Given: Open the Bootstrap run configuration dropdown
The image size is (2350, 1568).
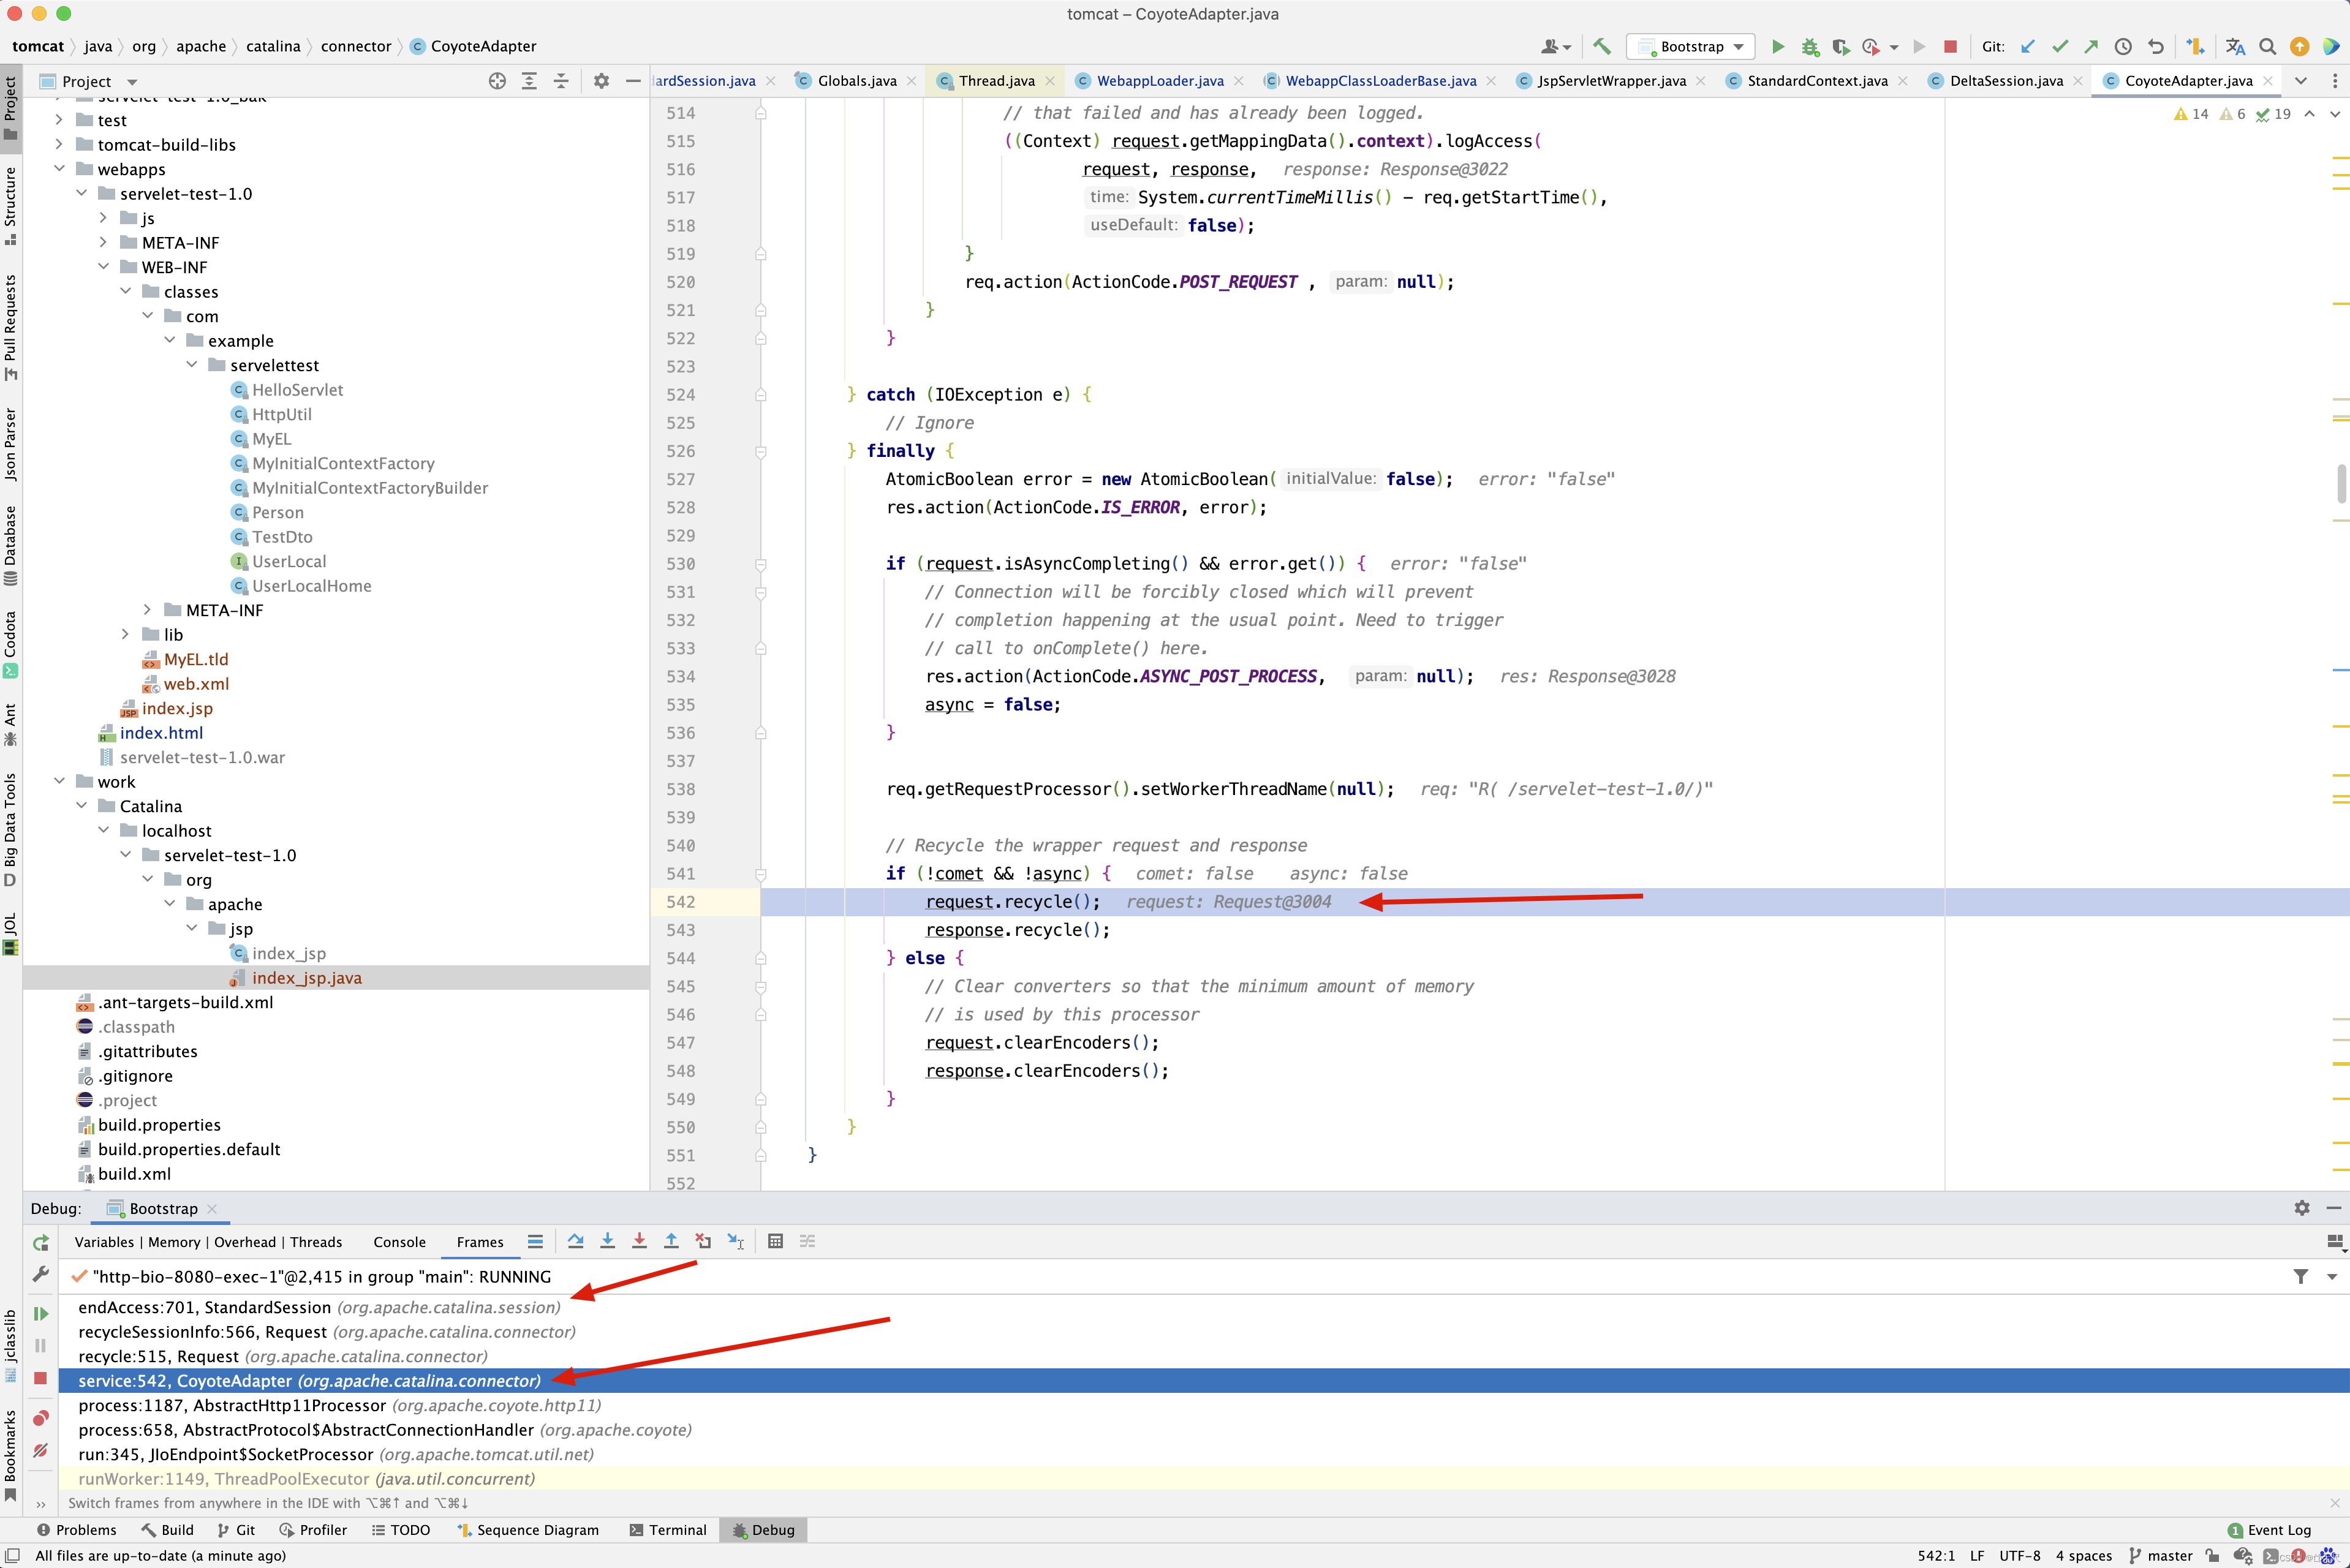Looking at the screenshot, I should [1691, 46].
